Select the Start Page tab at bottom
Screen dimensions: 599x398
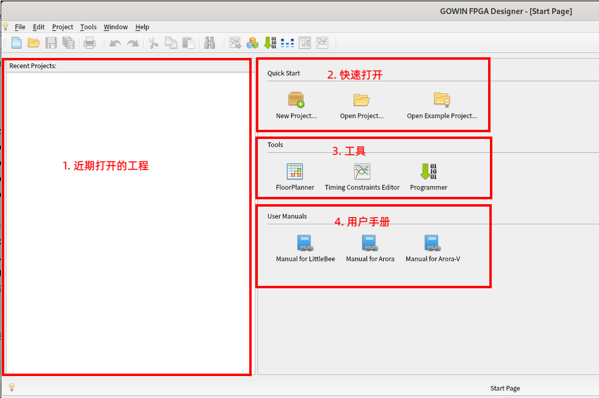coord(505,388)
